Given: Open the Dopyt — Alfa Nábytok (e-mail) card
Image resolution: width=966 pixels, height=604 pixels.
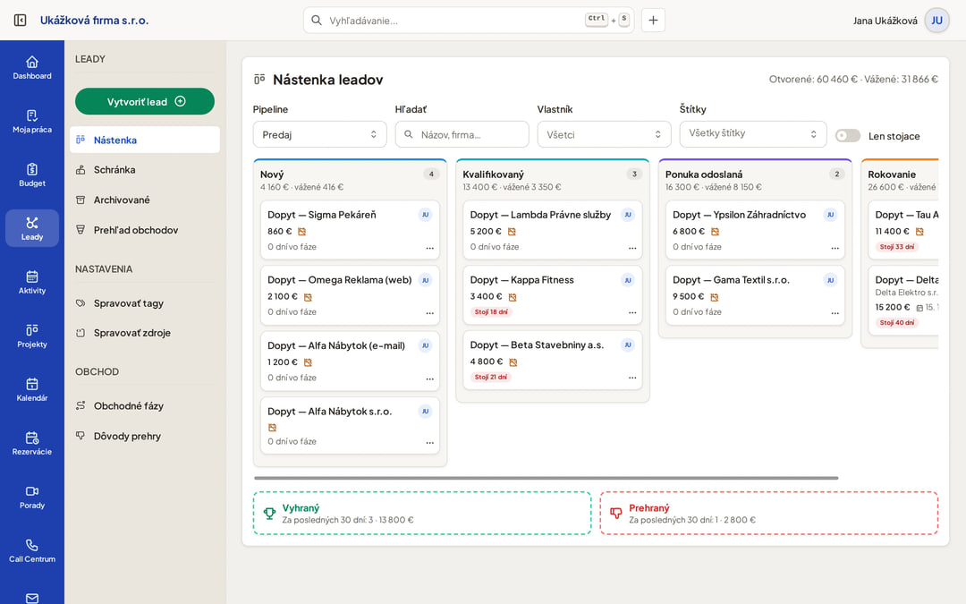Looking at the screenshot, I should [x=350, y=362].
